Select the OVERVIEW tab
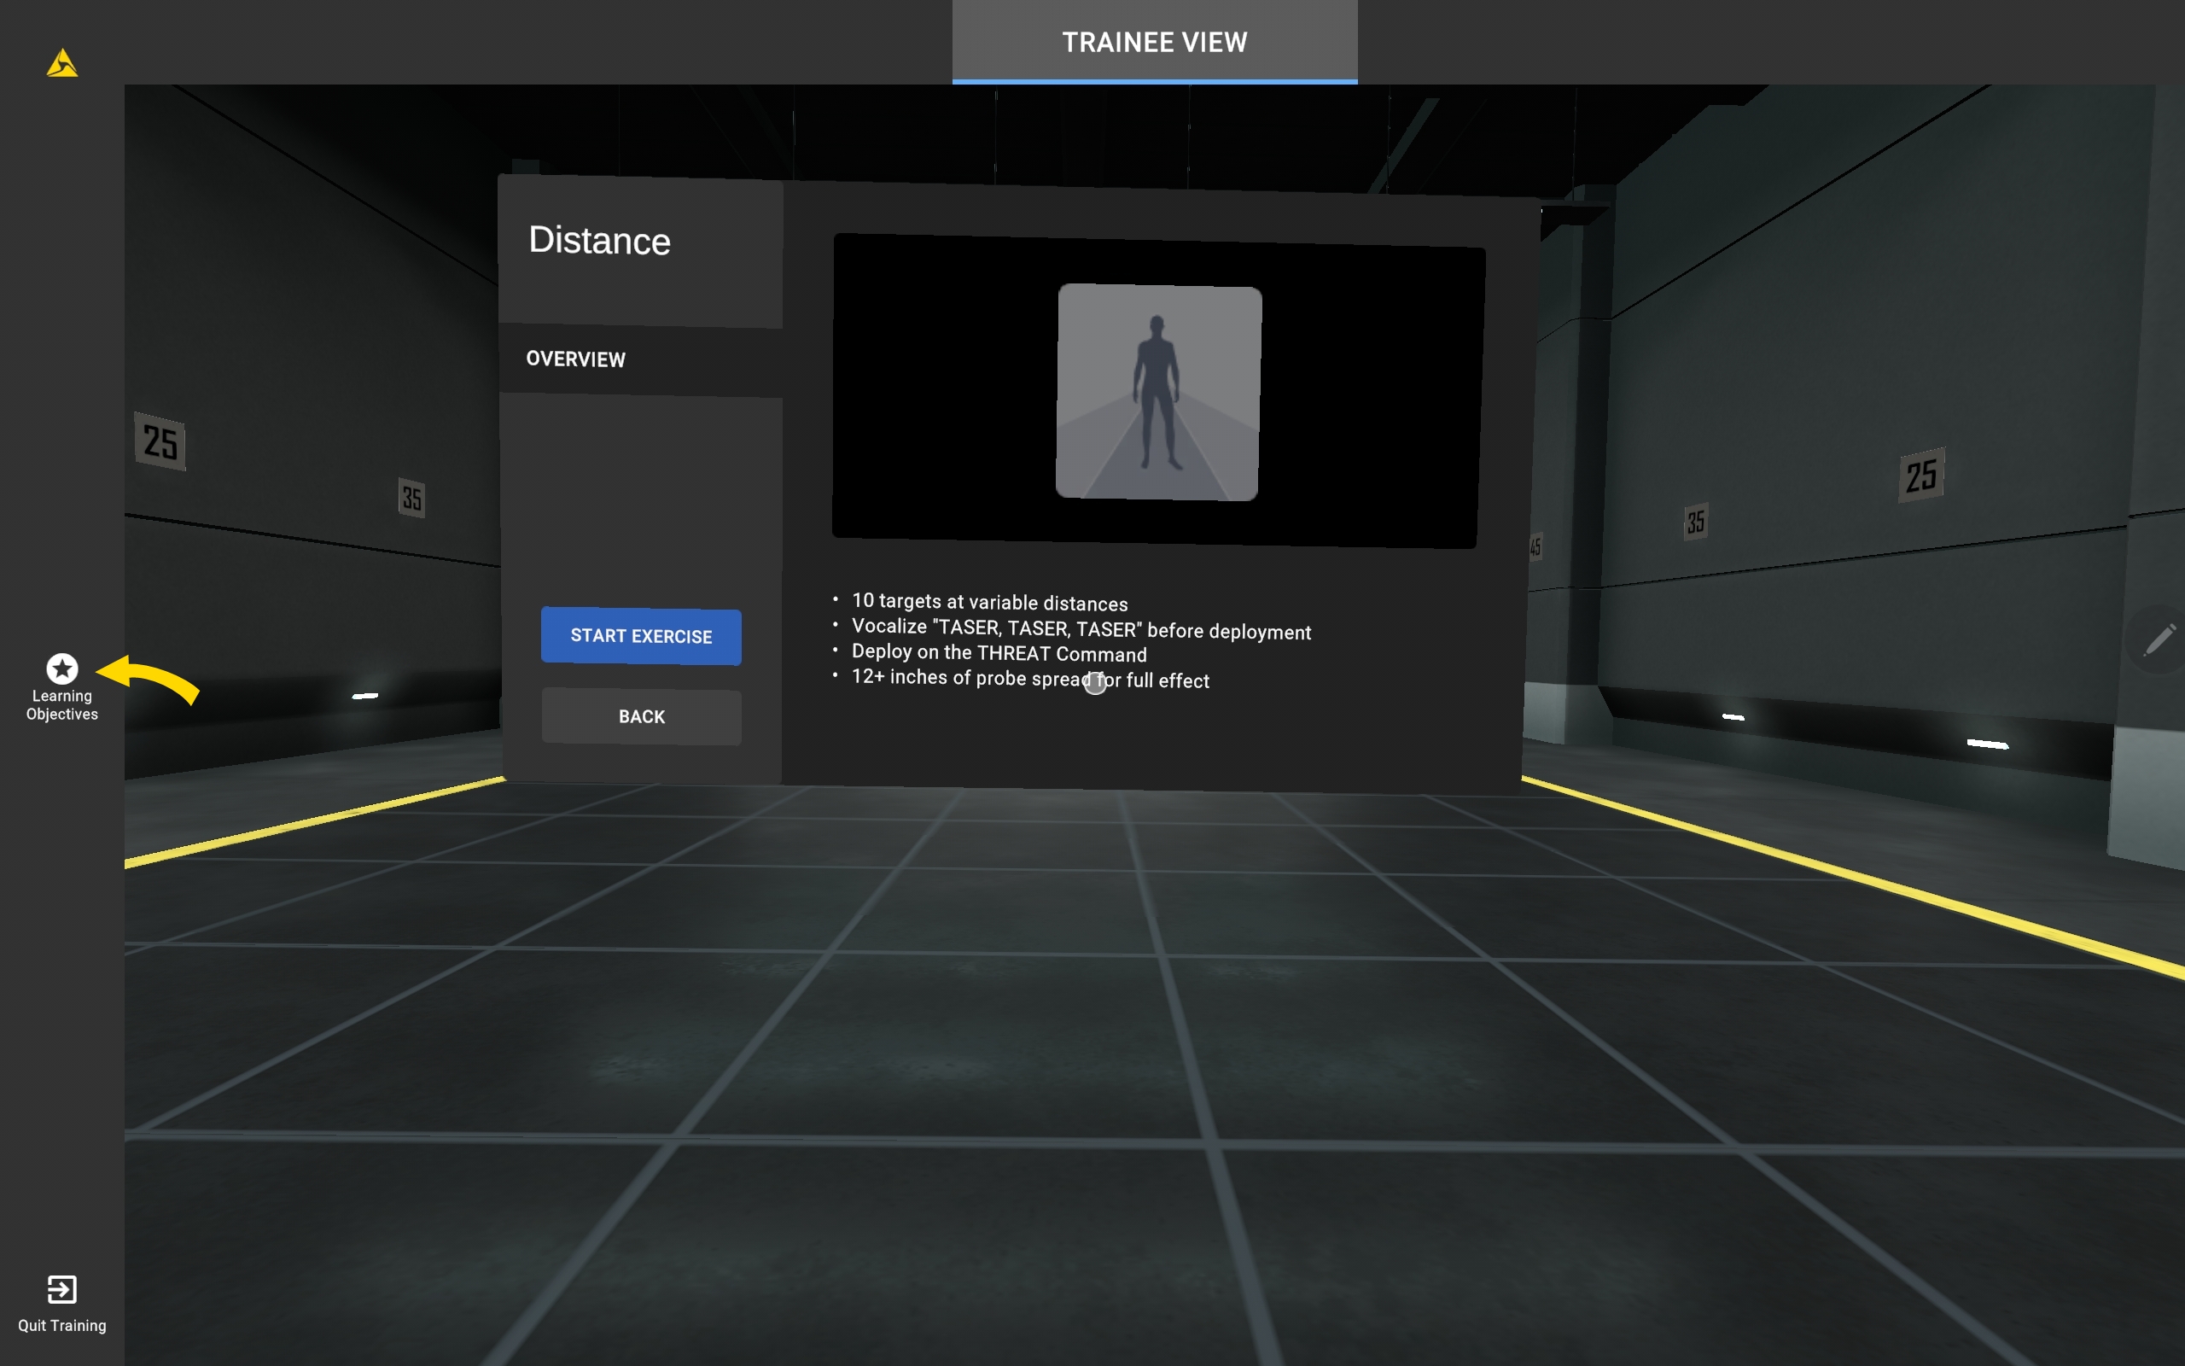Image resolution: width=2185 pixels, height=1366 pixels. pyautogui.click(x=575, y=359)
